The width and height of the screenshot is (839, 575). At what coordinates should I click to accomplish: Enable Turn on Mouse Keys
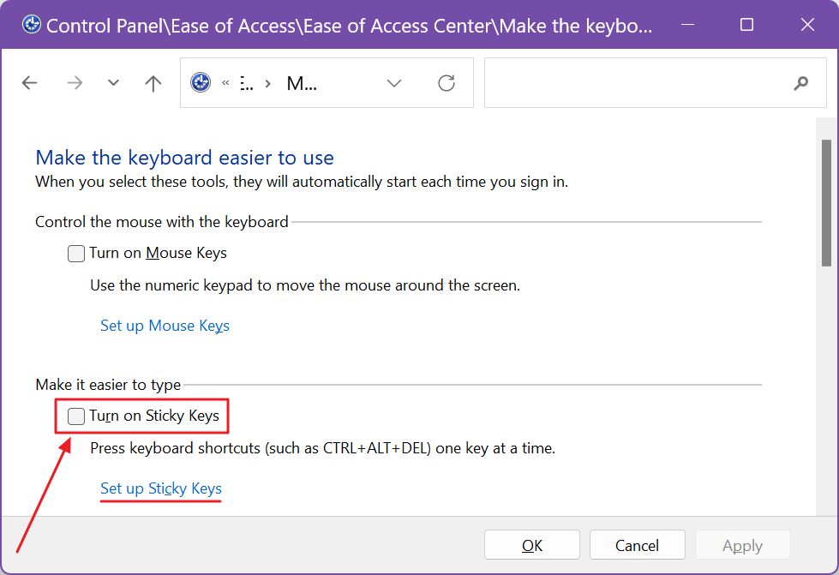(x=75, y=253)
